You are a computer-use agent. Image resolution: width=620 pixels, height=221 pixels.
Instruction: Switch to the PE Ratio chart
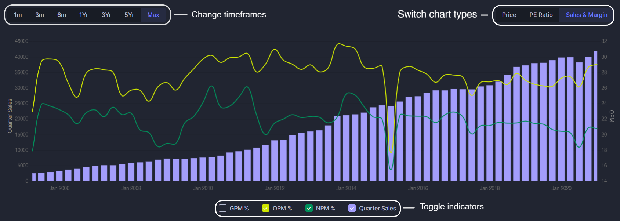(x=541, y=15)
